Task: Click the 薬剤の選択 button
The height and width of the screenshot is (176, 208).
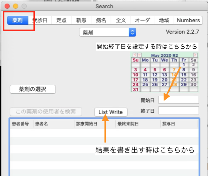Action: (33, 89)
